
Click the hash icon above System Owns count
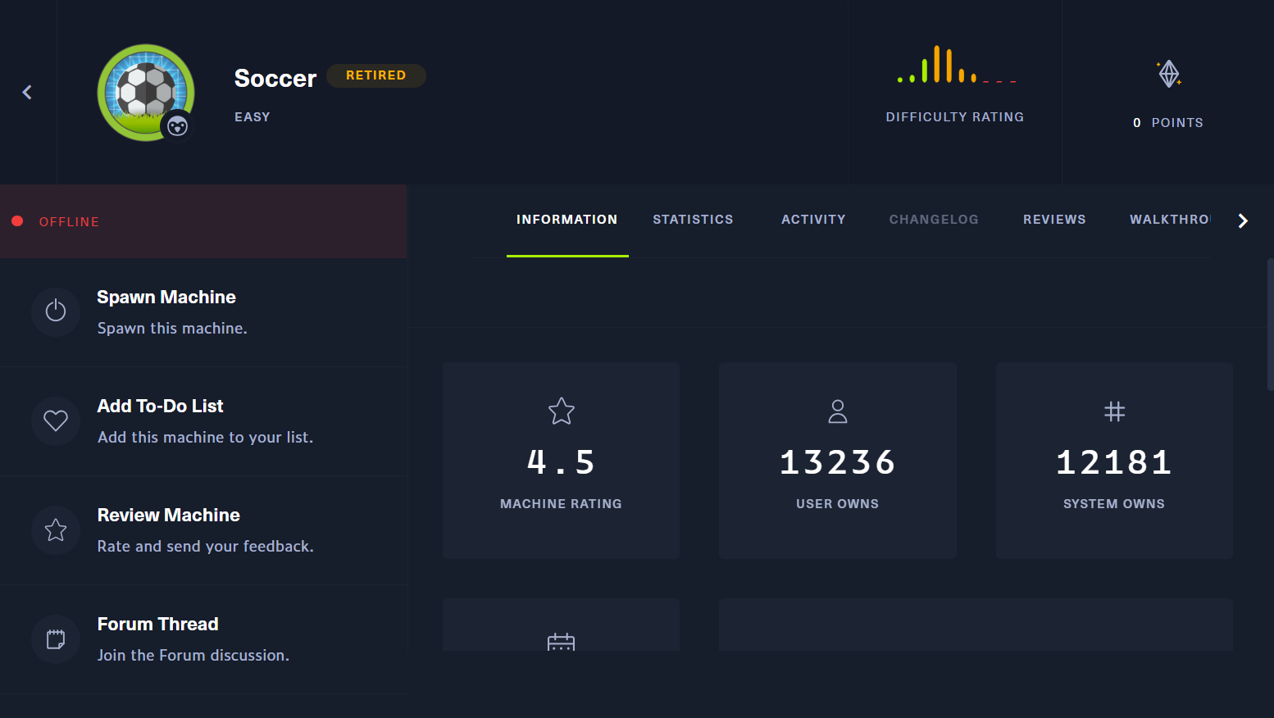(x=1114, y=411)
